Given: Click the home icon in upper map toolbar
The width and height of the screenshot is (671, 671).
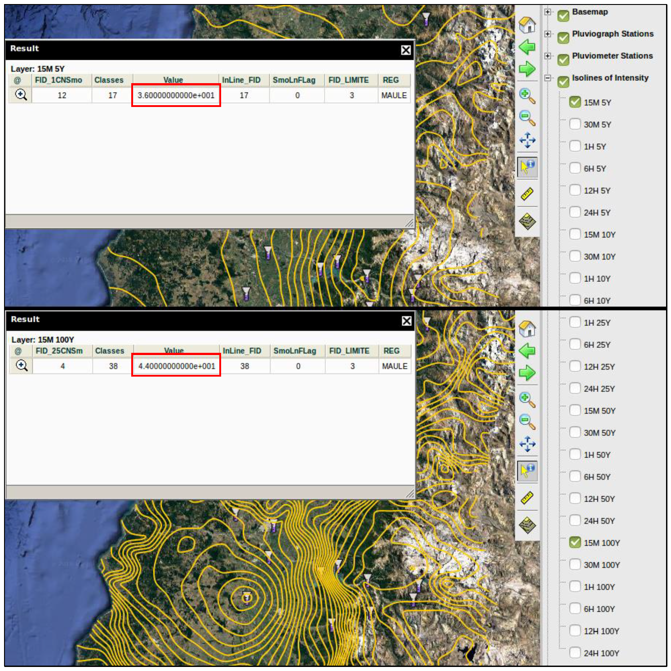Looking at the screenshot, I should [527, 25].
